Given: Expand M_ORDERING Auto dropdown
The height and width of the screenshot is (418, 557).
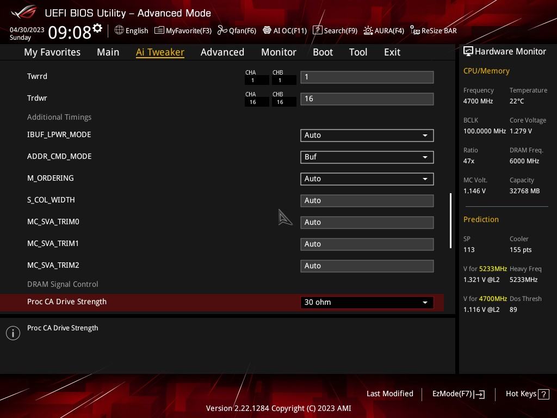Looking at the screenshot, I should [367, 179].
